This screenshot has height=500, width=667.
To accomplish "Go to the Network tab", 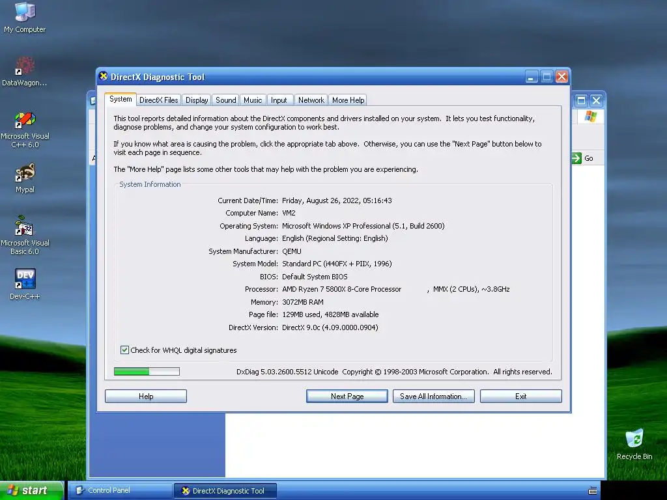I will (x=311, y=100).
